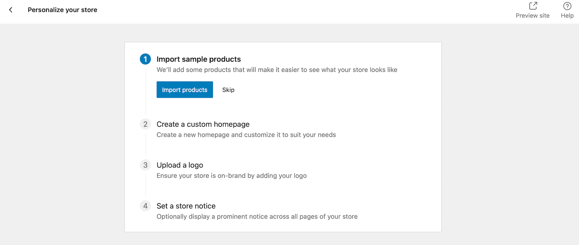Click the store notice description text
This screenshot has height=245, width=579.
click(x=257, y=216)
